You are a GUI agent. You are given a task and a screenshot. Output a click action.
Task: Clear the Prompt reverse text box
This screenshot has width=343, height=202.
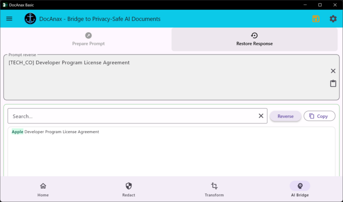(333, 71)
